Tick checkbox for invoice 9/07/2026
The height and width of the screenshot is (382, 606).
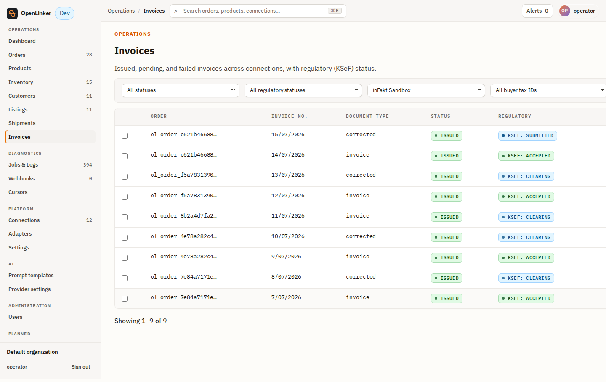(125, 258)
